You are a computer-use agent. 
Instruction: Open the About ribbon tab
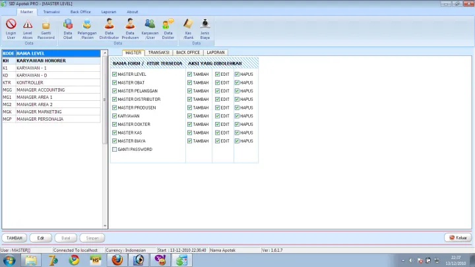click(x=133, y=12)
